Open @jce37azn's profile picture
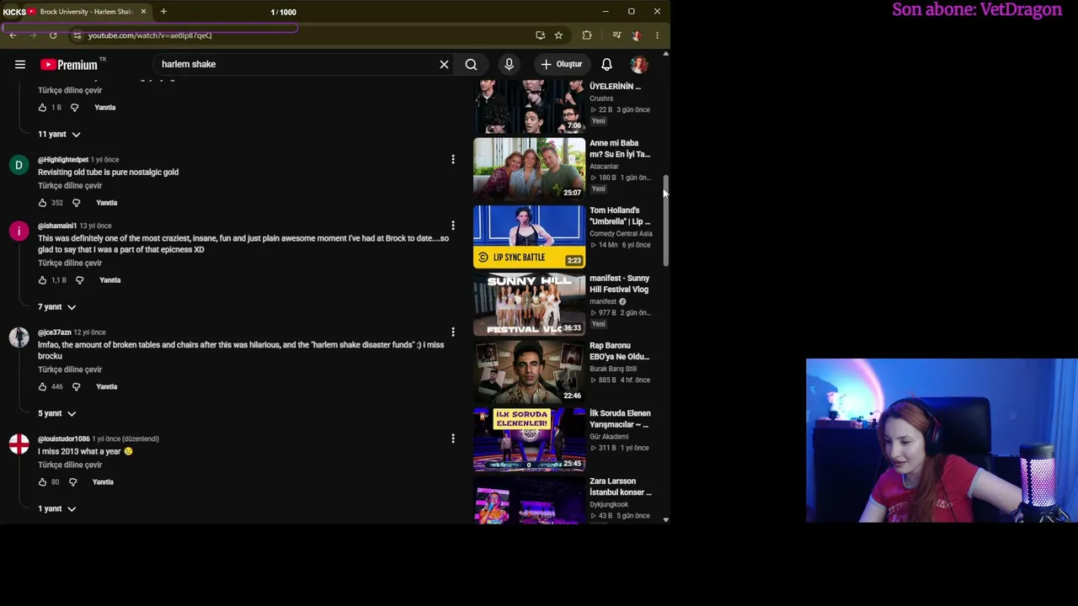 pos(19,338)
